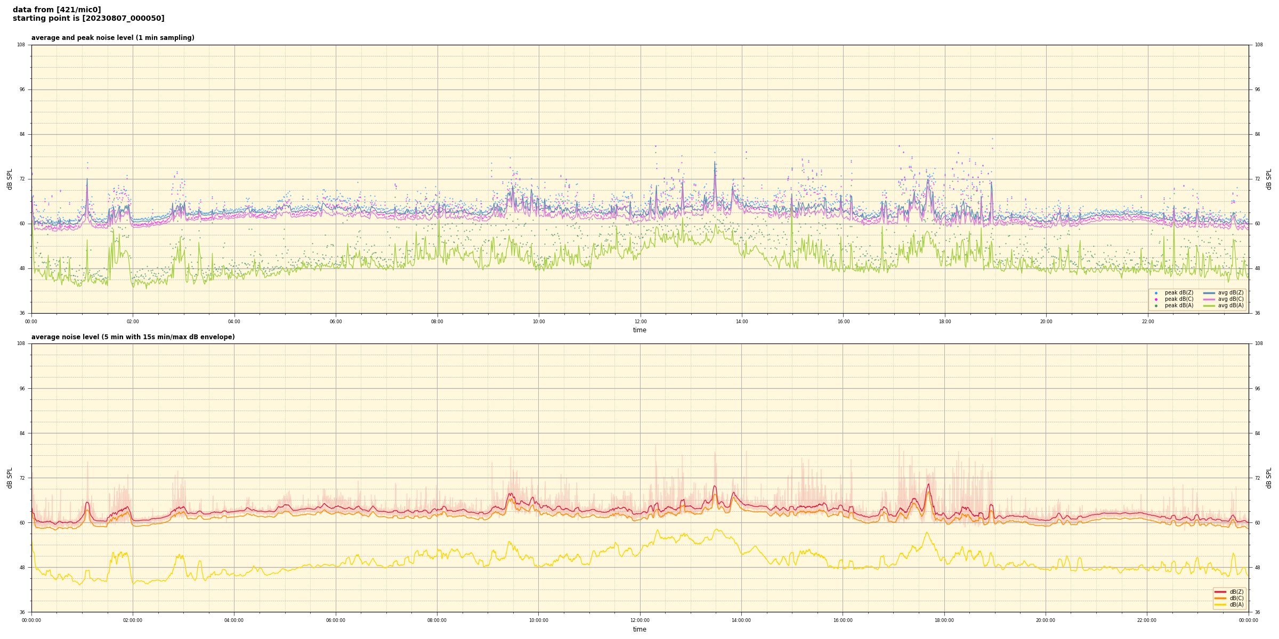Click the 'time' label under top chart
This screenshot has height=639, width=1279.
tap(639, 330)
